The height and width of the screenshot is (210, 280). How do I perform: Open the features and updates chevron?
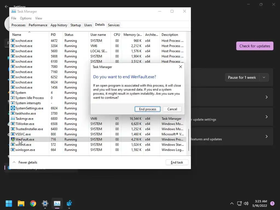click(x=266, y=136)
